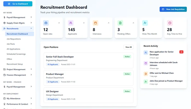Click the offer sent activity icon
The height and width of the screenshot is (109, 191).
point(146,74)
